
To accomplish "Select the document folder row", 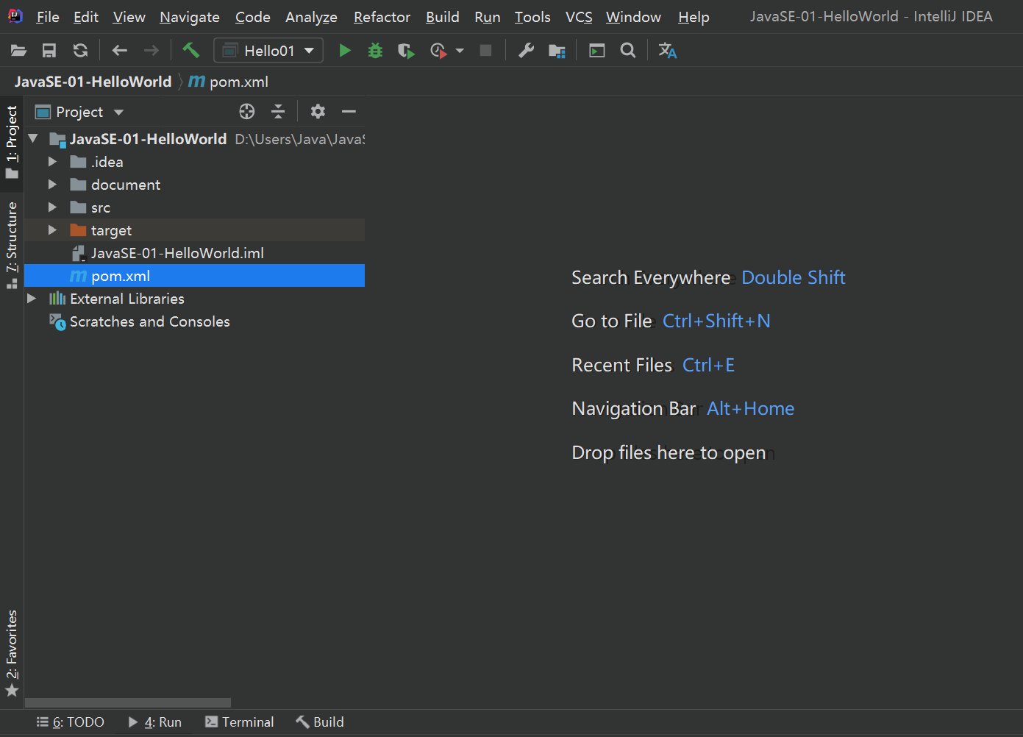I will 195,185.
